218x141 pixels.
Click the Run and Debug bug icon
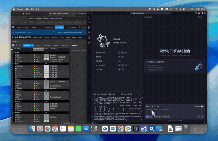89,32
